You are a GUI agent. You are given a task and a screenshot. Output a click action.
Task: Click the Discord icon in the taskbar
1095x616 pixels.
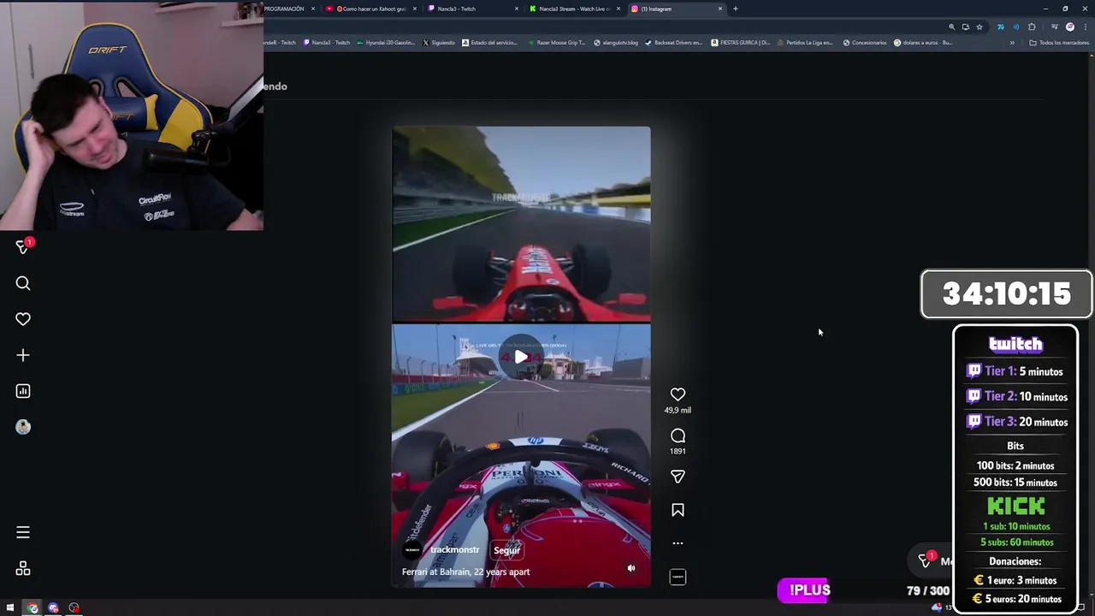coord(53,608)
